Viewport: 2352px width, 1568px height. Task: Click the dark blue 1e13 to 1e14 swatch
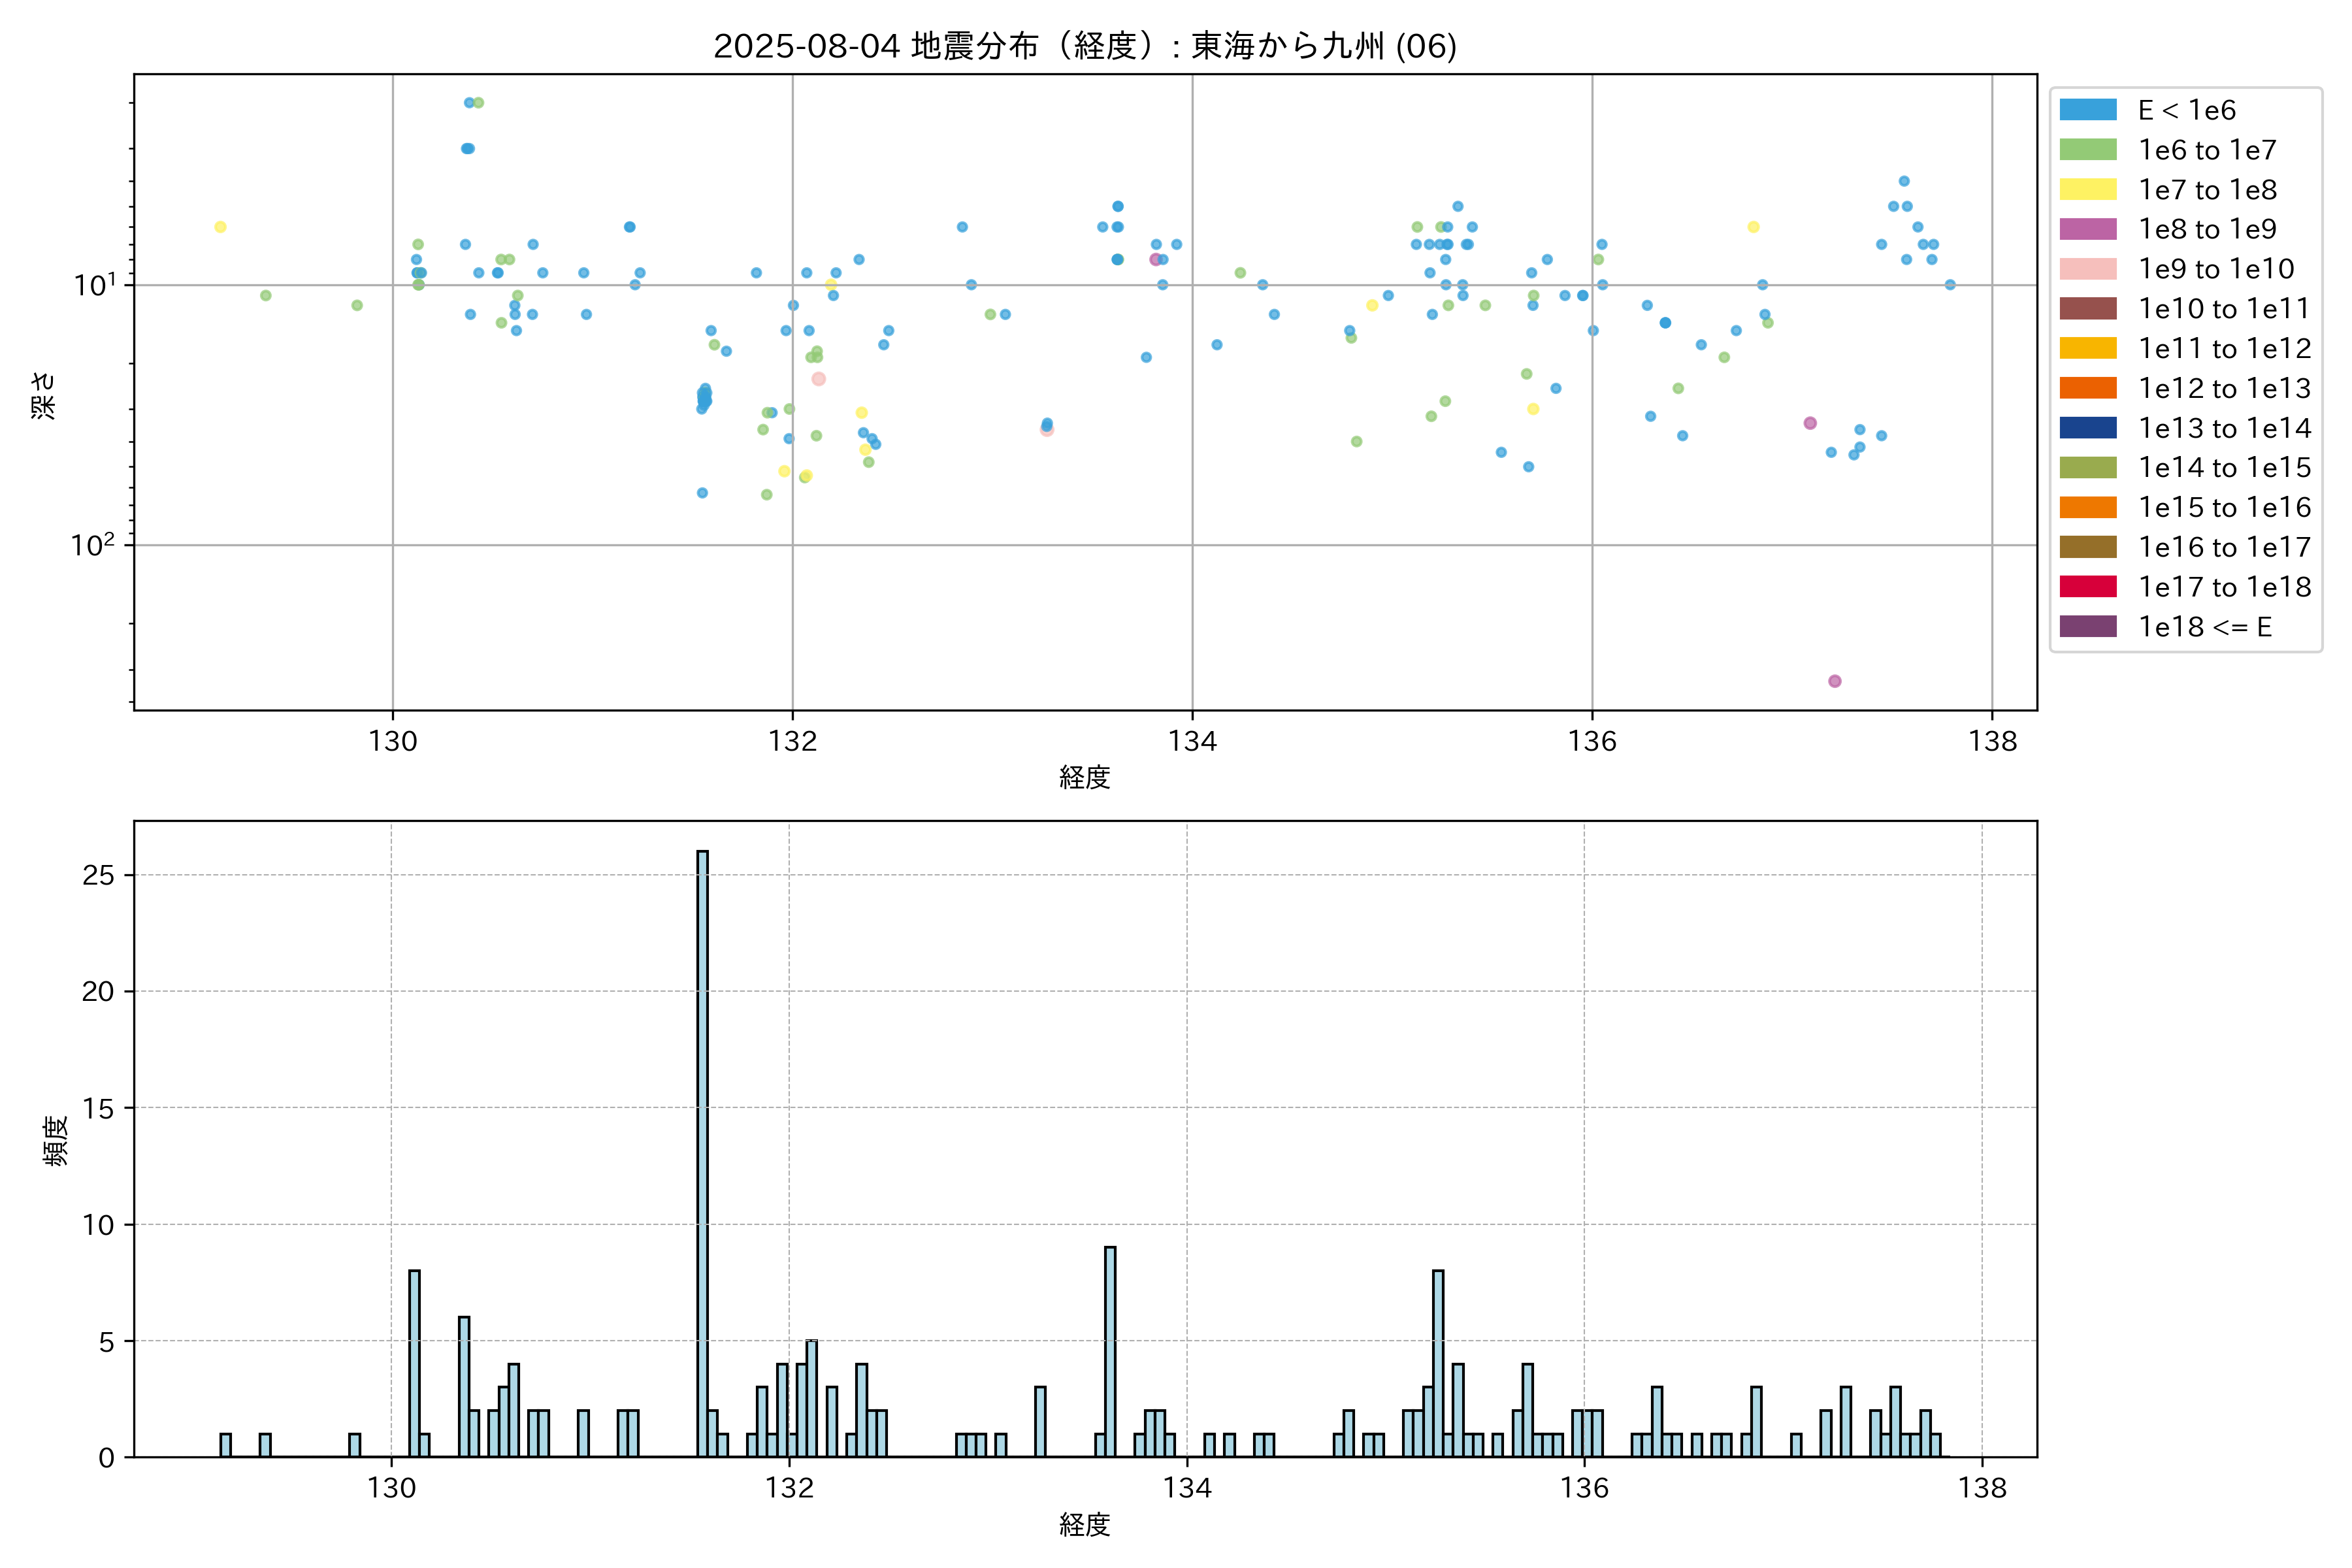(x=2087, y=428)
